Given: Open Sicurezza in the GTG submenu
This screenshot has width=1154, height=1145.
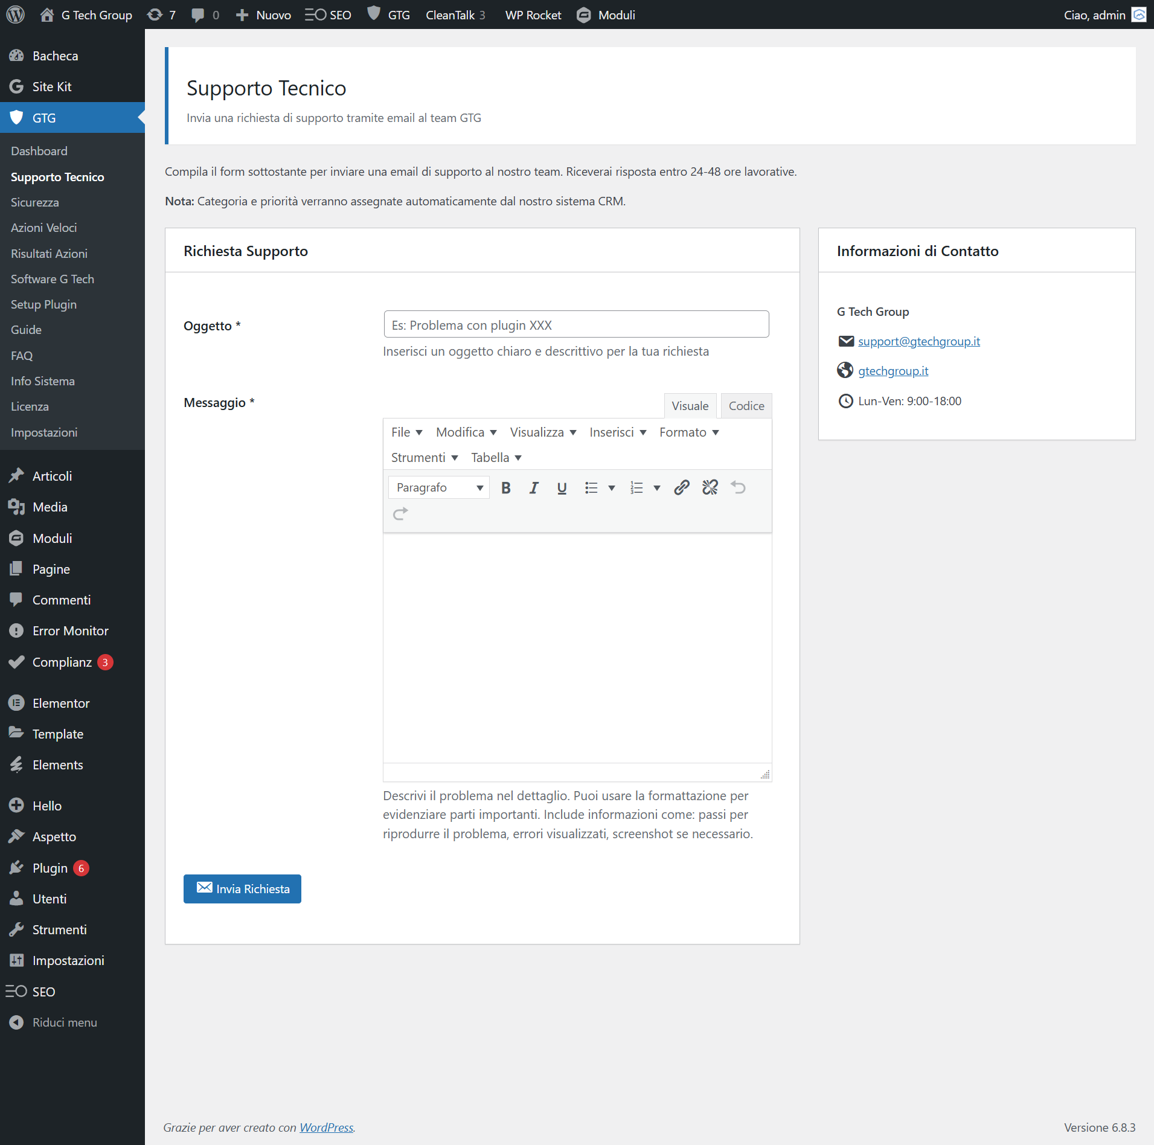Looking at the screenshot, I should (x=35, y=202).
